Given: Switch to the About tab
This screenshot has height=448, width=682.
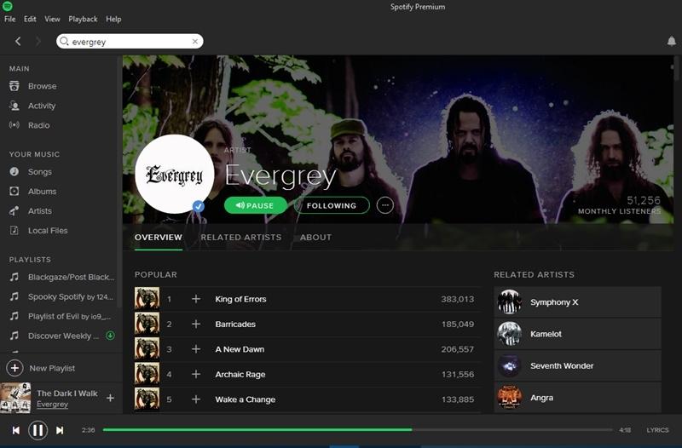Looking at the screenshot, I should (x=315, y=238).
